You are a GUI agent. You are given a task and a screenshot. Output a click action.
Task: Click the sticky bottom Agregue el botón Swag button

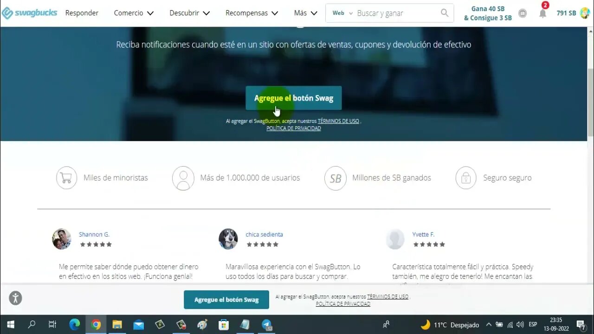226,300
